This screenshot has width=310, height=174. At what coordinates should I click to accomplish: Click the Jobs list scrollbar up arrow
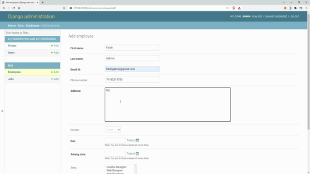136,166
